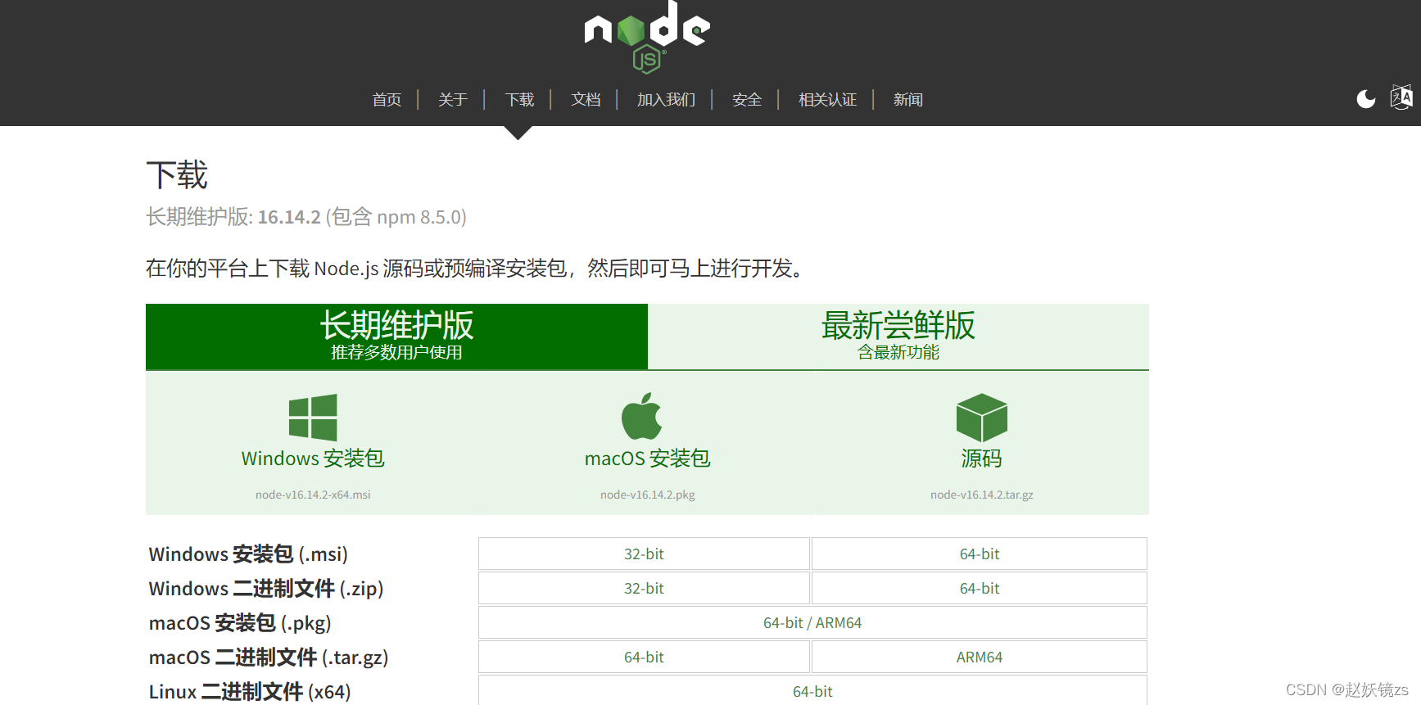Click 'Windows 二进制文件 (.zip)' row label
Viewport: 1421px width, 705px height.
coord(266,589)
